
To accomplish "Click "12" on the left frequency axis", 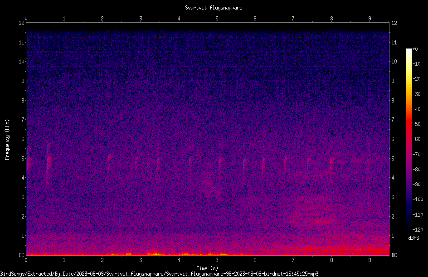I will tap(21, 23).
